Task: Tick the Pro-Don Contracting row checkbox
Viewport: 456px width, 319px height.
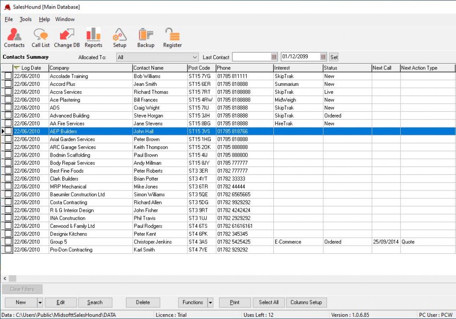Action: click(8, 249)
